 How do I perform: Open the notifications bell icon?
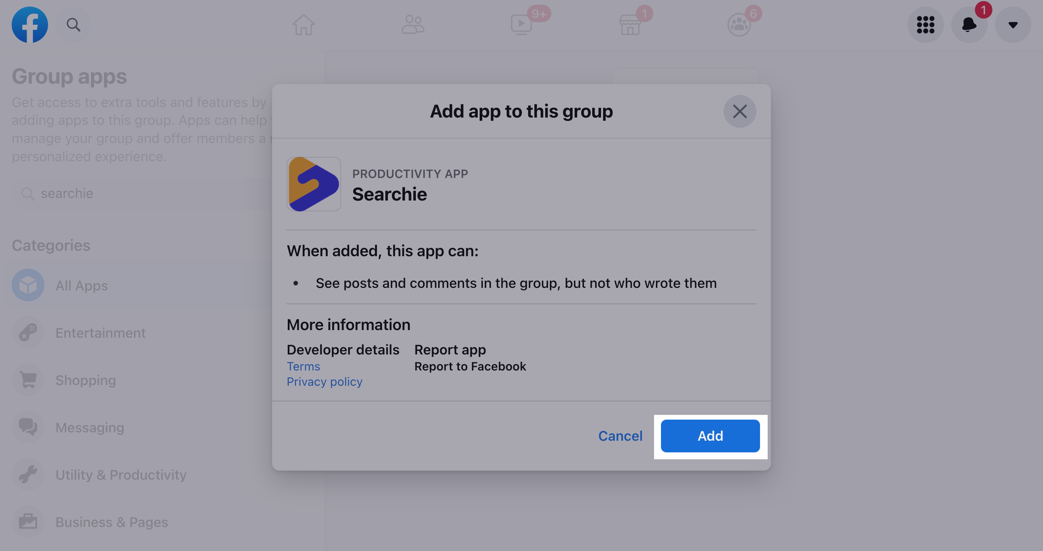[969, 25]
